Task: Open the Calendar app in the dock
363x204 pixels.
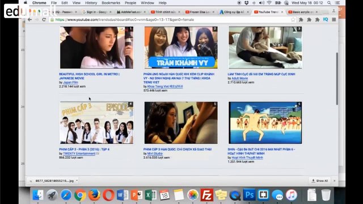Action: click(164, 195)
